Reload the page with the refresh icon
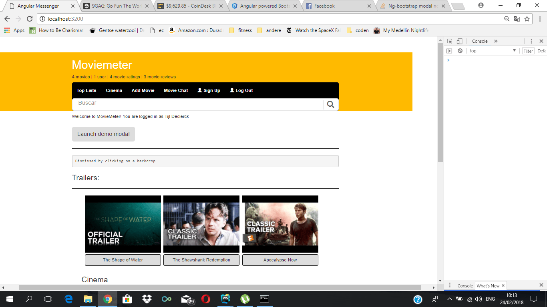The height and width of the screenshot is (307, 547). pyautogui.click(x=30, y=19)
